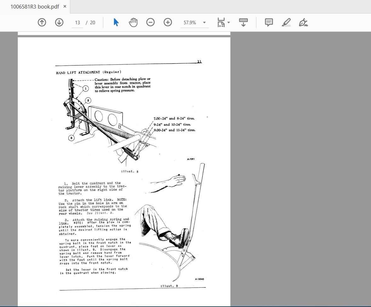Open the sign document pen tool
The image size is (371, 307).
point(303,22)
